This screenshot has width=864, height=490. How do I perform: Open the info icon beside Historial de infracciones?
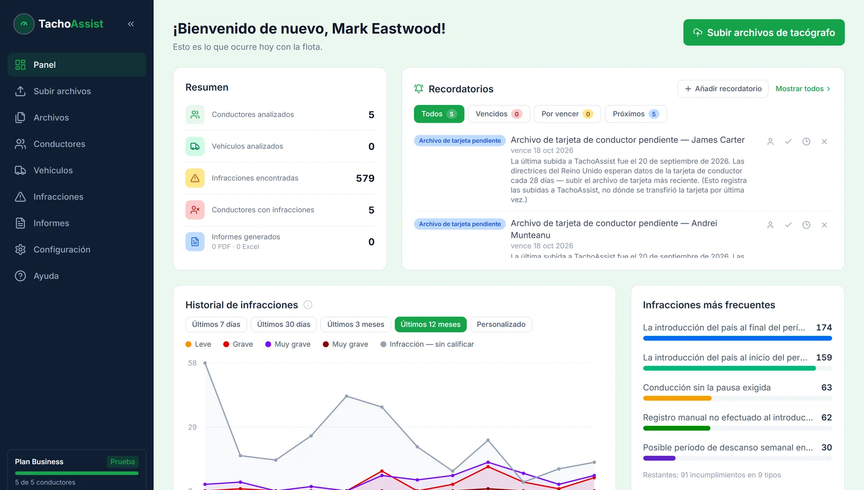(x=308, y=305)
